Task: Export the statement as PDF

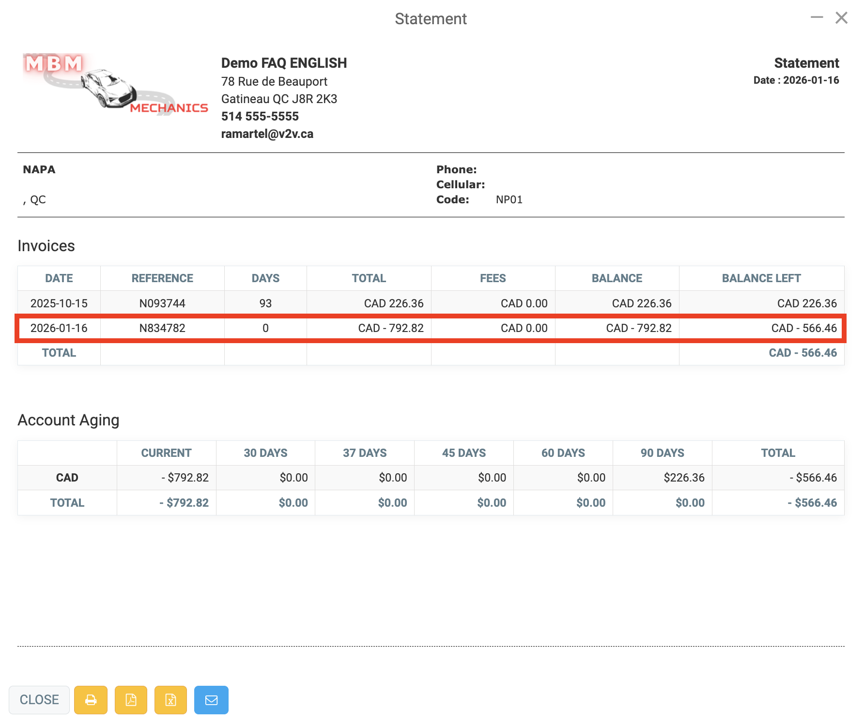Action: pos(131,700)
